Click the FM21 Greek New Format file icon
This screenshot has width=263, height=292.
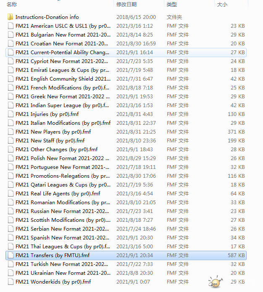11,97
